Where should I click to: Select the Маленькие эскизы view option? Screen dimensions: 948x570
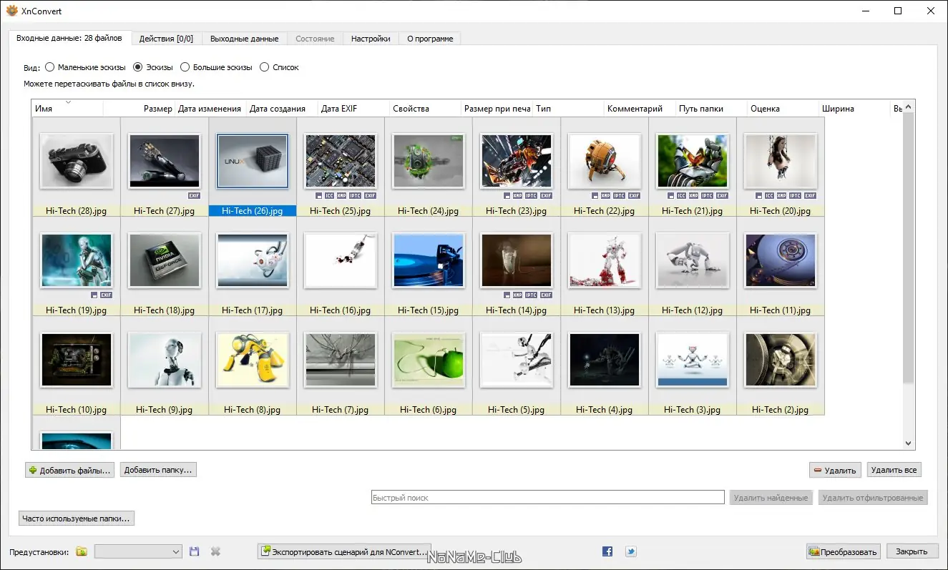(50, 67)
